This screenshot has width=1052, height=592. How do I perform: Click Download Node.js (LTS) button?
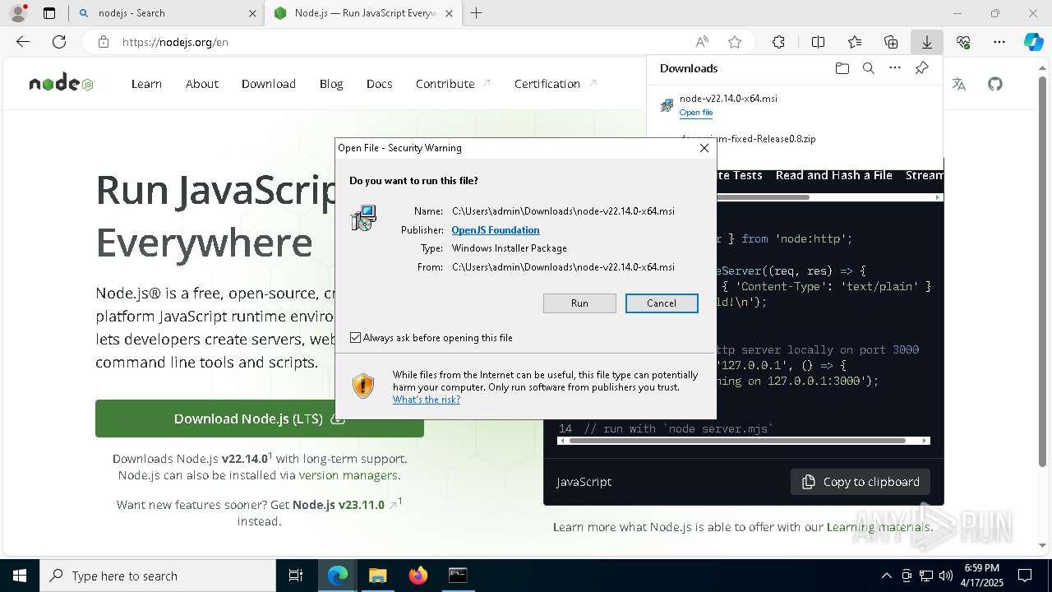(260, 419)
